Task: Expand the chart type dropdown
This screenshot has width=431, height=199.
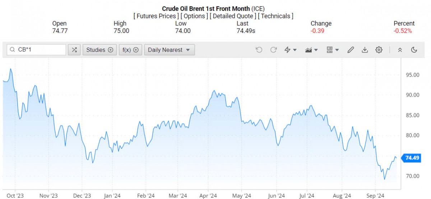Action: (x=311, y=50)
